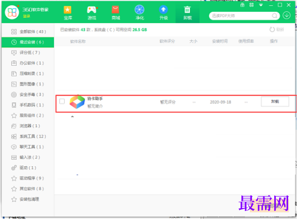The width and height of the screenshot is (299, 220).
Task: Select the 卸载 trash can tab
Action: pyautogui.click(x=187, y=12)
